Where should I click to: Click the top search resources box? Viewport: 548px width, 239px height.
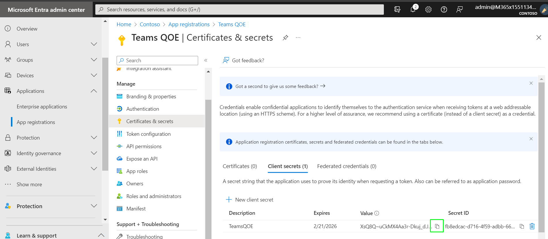[x=240, y=10]
